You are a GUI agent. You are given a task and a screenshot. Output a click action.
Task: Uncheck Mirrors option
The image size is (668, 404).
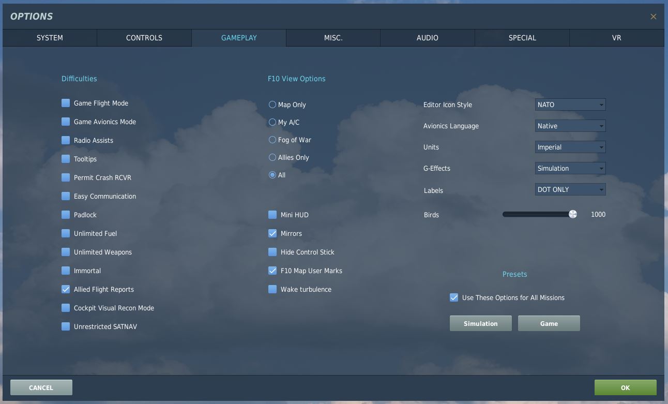coord(272,233)
